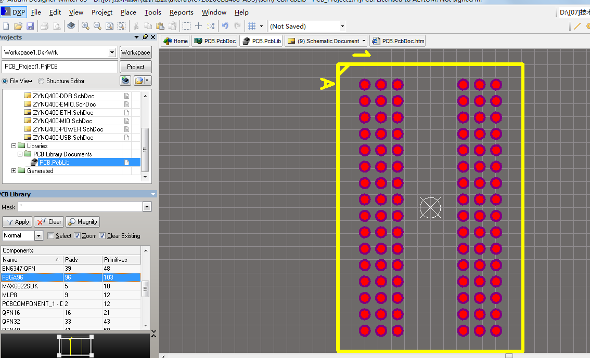Click the Undo arrow icon
This screenshot has height=358, width=590.
click(x=225, y=26)
